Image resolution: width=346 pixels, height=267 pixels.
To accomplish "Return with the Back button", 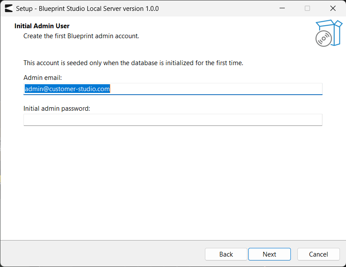I will 226,254.
